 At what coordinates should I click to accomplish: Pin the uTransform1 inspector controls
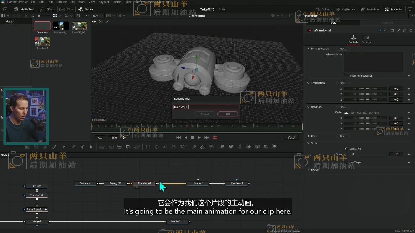(399, 30)
